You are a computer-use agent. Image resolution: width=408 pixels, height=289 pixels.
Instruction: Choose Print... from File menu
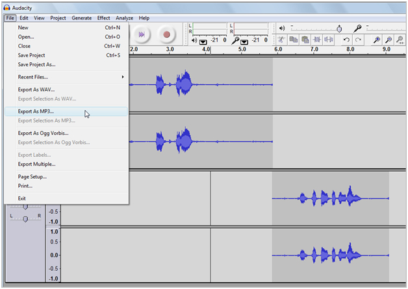click(x=66, y=186)
